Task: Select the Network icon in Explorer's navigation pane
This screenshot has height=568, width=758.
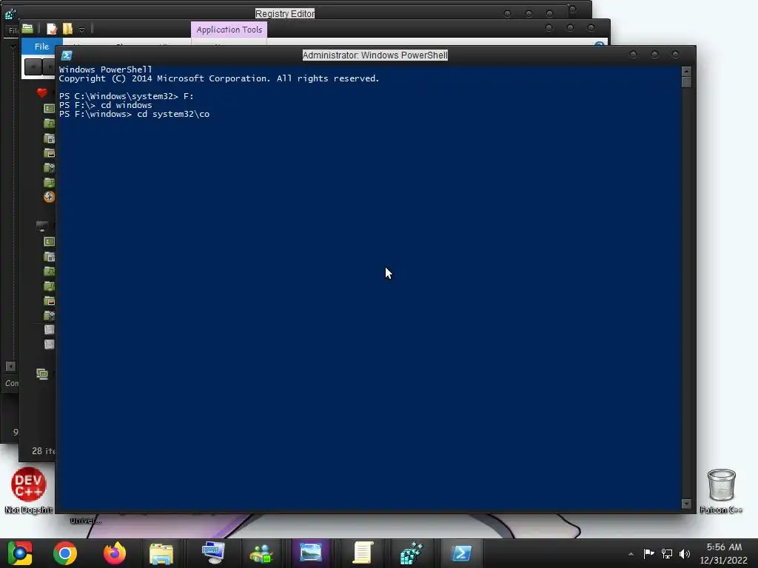Action: point(42,373)
